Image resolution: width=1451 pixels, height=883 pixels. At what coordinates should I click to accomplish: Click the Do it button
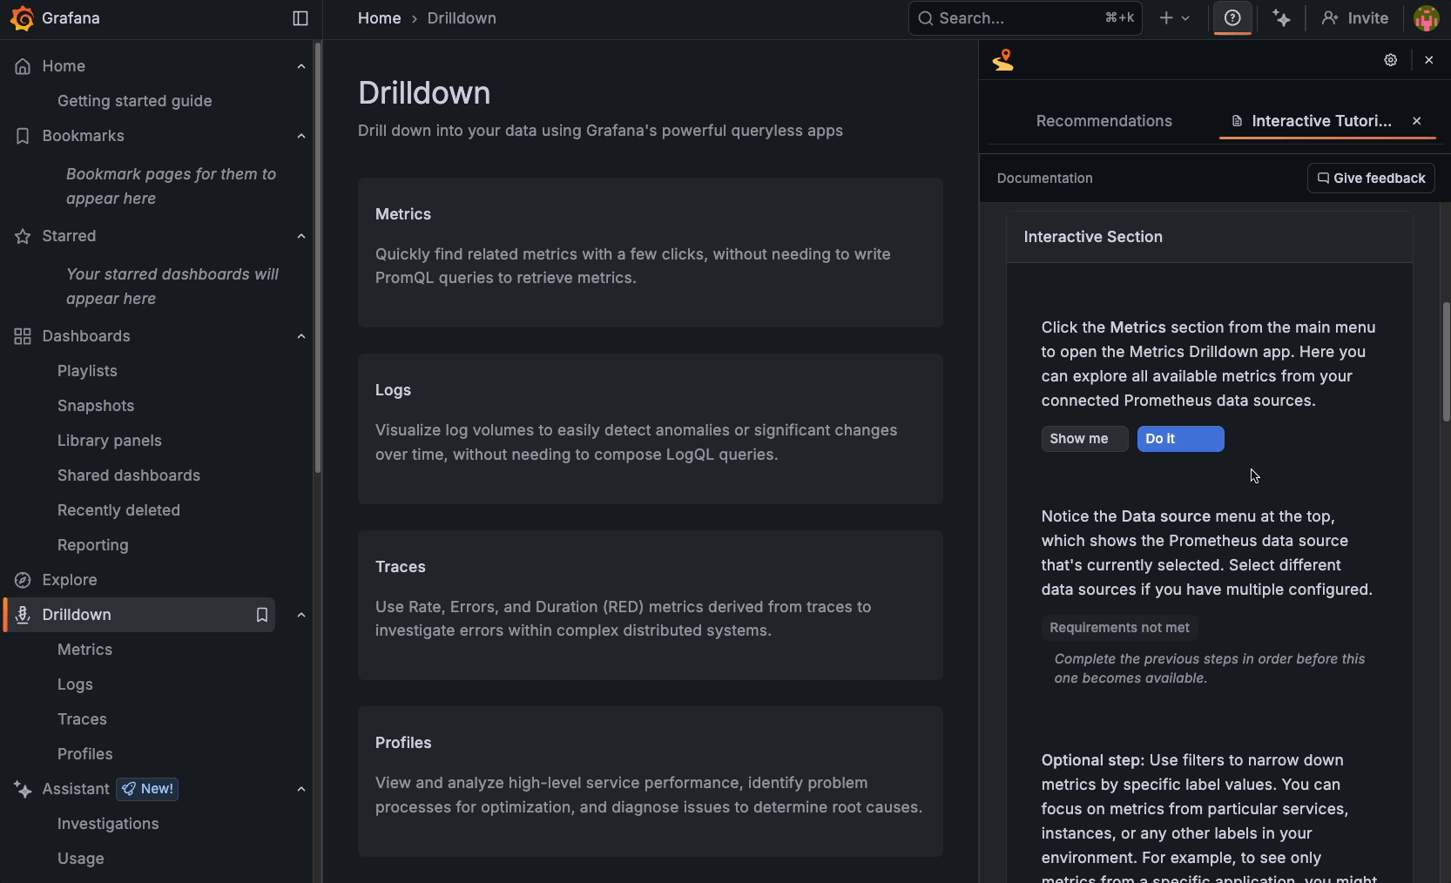[x=1179, y=439]
